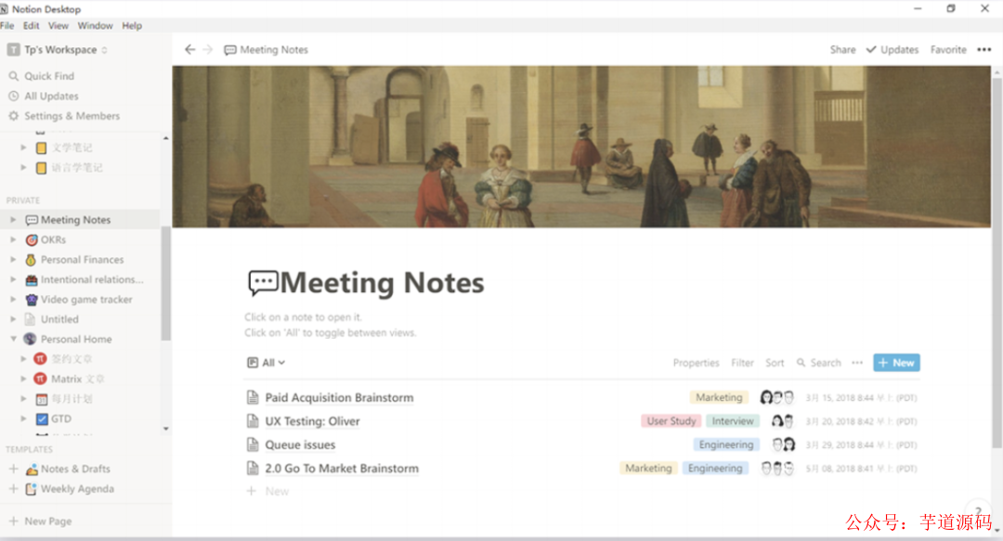Click the page cover painting image
1003x541 pixels.
pos(580,147)
